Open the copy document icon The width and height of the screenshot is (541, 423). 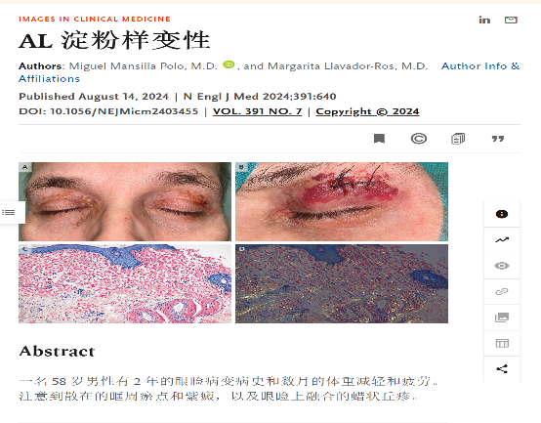[x=458, y=139]
